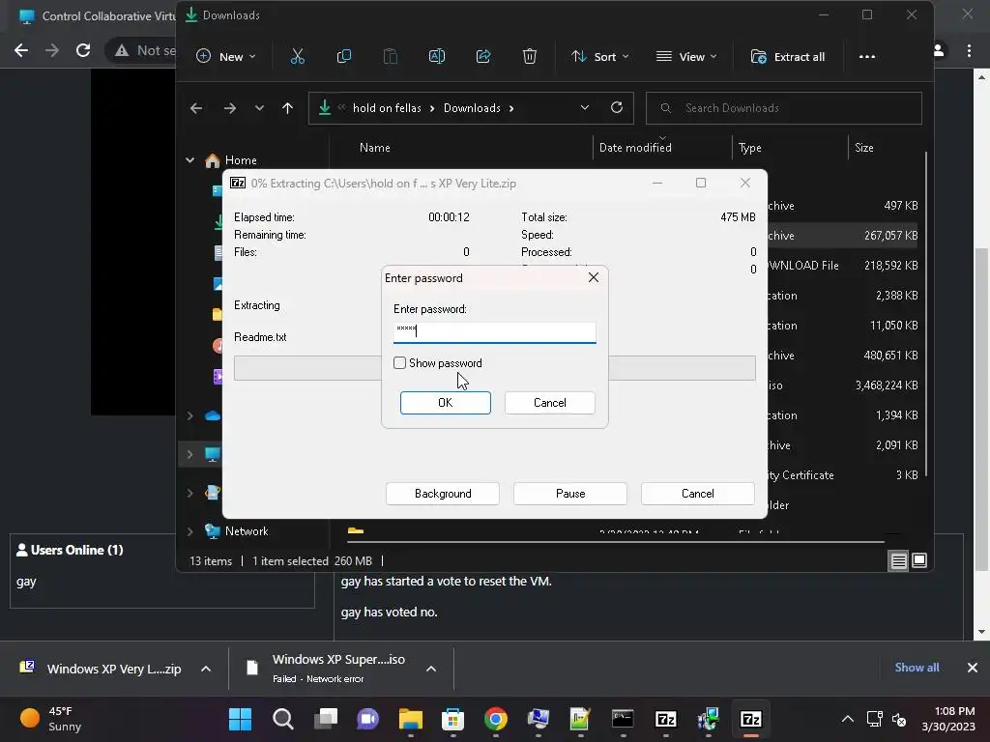
Task: Click Downloads in address breadcrumb
Action: 472,108
